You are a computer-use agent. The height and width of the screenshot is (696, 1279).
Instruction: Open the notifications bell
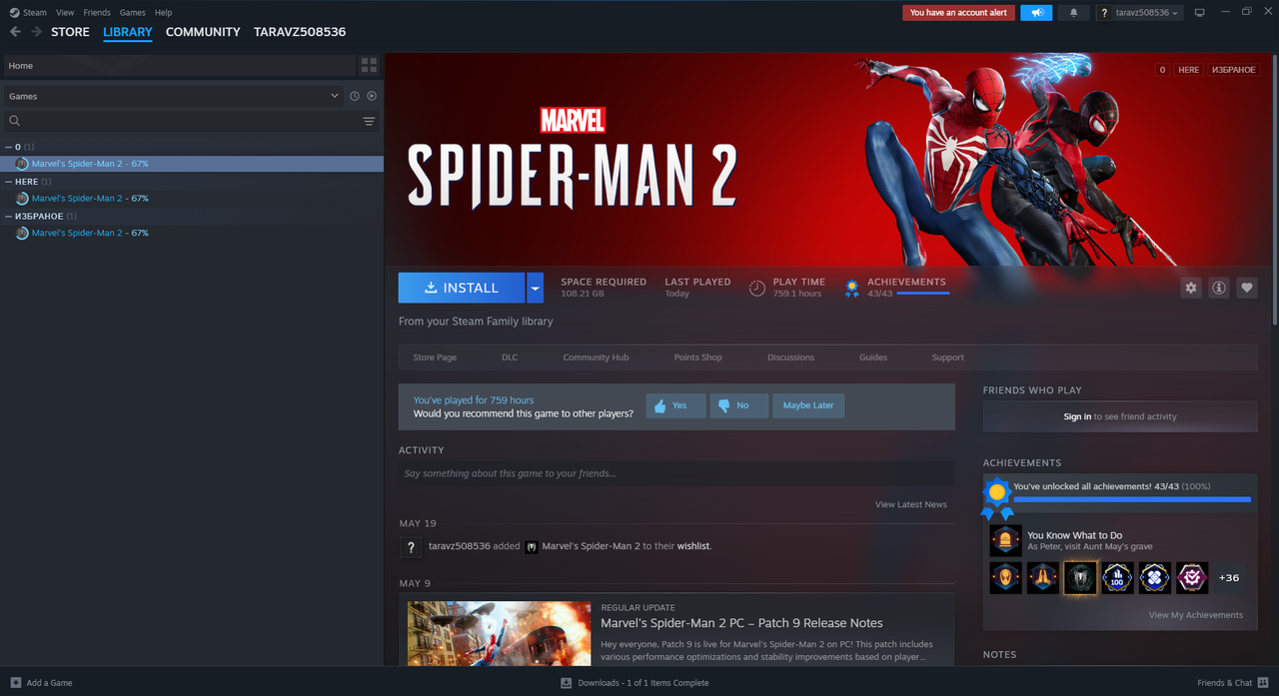1073,13
